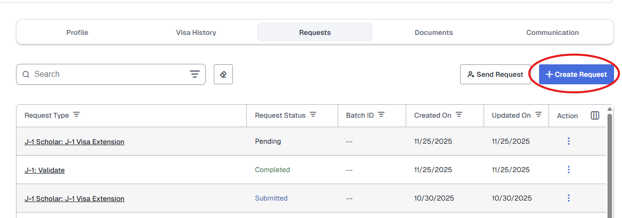Click the eraser clear-filters icon

pos(223,74)
